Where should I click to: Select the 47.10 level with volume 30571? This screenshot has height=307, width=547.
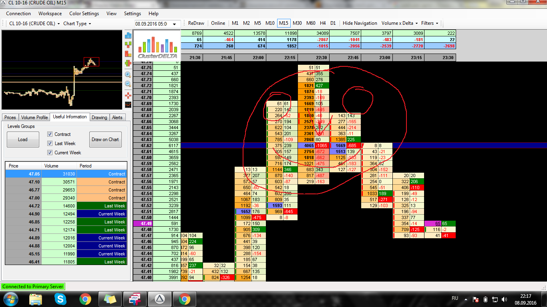66,182
